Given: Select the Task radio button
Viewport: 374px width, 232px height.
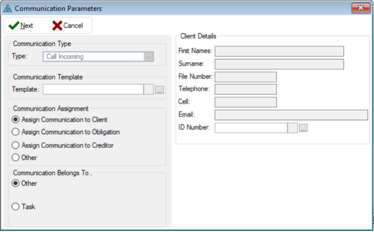Looking at the screenshot, I should [16, 206].
